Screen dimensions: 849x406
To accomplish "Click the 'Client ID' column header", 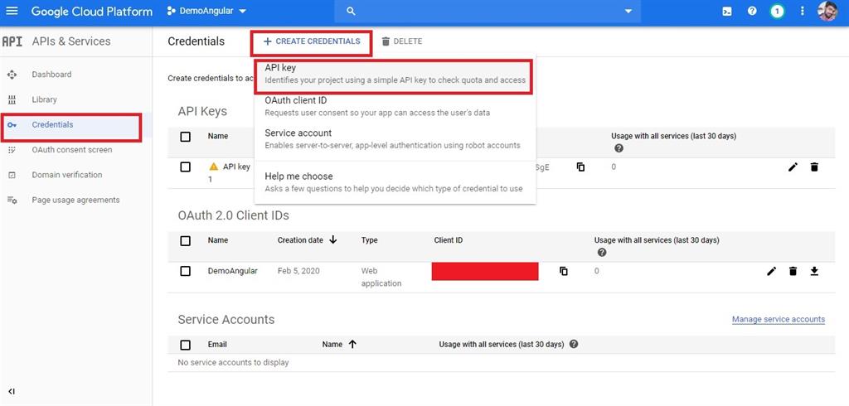I will click(x=449, y=239).
